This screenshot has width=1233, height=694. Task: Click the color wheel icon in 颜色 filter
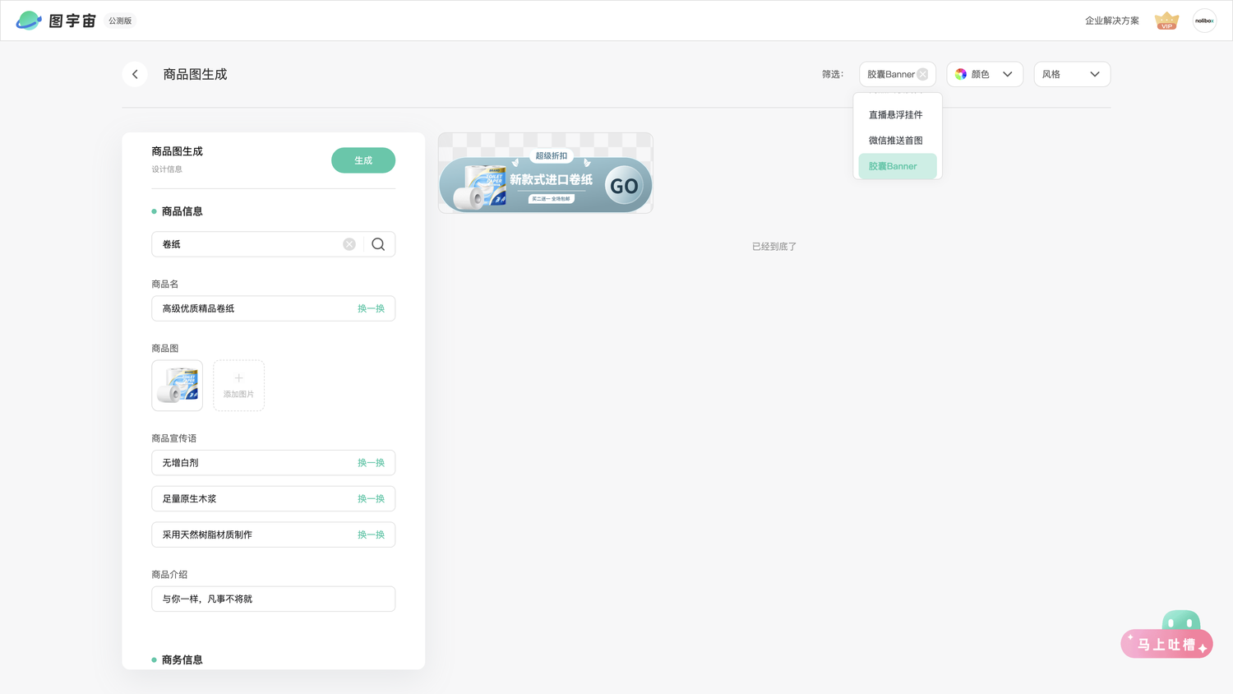[x=961, y=74]
